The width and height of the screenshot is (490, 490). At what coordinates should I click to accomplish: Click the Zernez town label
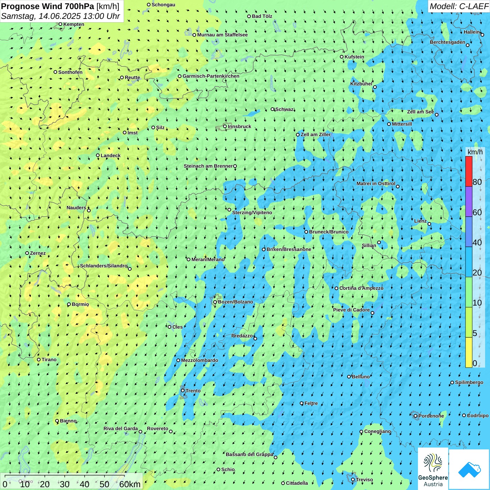click(38, 253)
